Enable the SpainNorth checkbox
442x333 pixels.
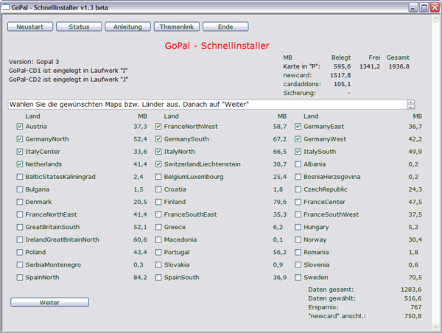click(19, 278)
